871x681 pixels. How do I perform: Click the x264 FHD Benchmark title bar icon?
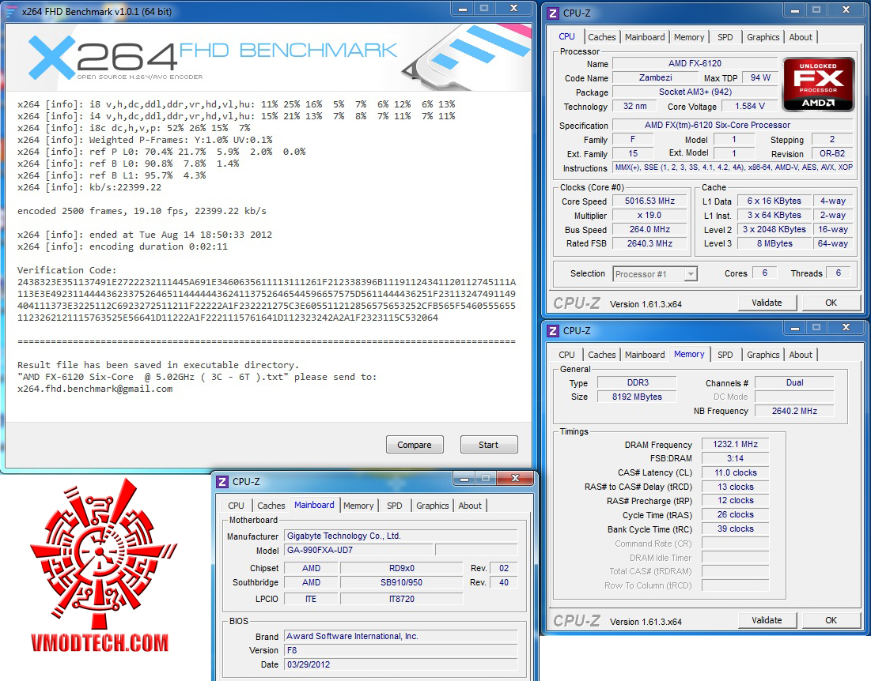coord(10,12)
